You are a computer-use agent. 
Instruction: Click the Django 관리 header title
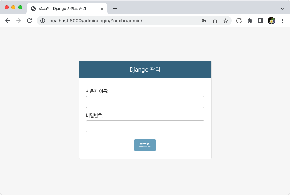(x=145, y=70)
